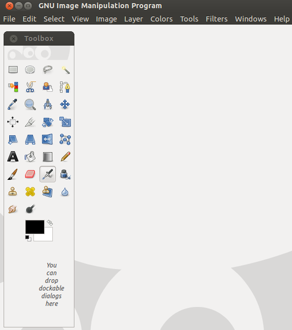The height and width of the screenshot is (330, 292).
Task: Close the Toolbox panel
Action: [14, 38]
